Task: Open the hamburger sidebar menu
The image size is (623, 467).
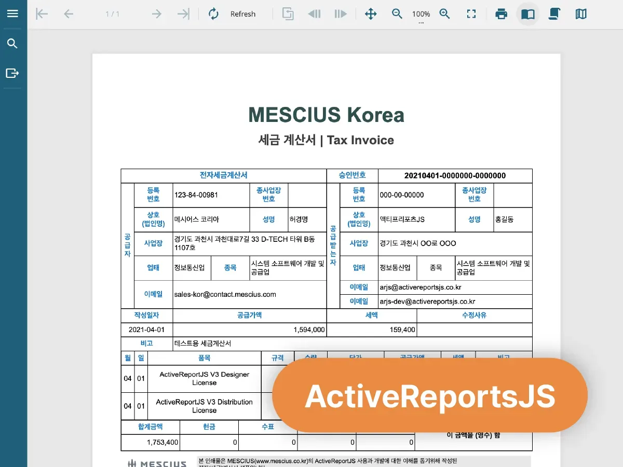Action: (12, 13)
